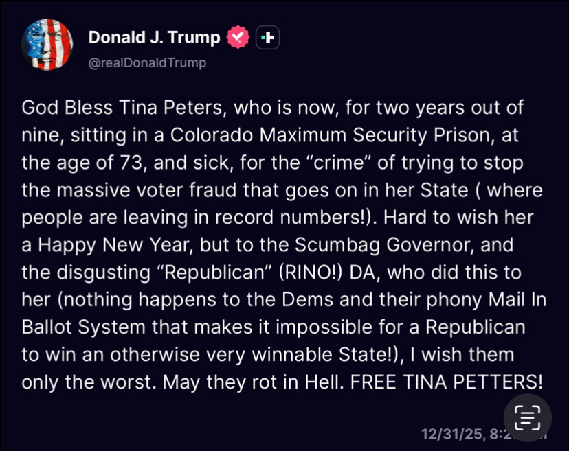
Task: Click the flag-themed profile avatar
Action: [47, 44]
